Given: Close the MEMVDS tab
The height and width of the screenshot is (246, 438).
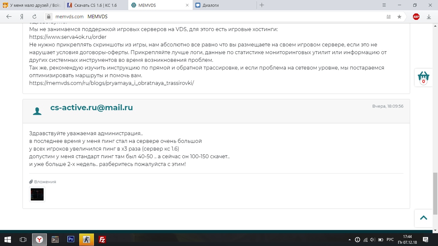Looking at the screenshot, I should pyautogui.click(x=187, y=5).
